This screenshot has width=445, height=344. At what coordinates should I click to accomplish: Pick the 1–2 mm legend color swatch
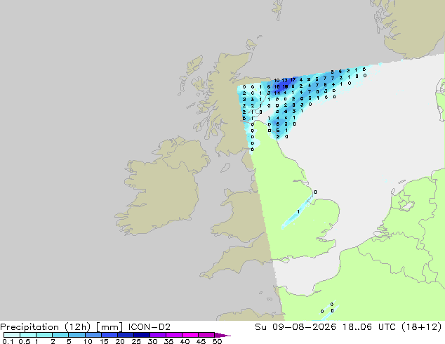[44, 335]
